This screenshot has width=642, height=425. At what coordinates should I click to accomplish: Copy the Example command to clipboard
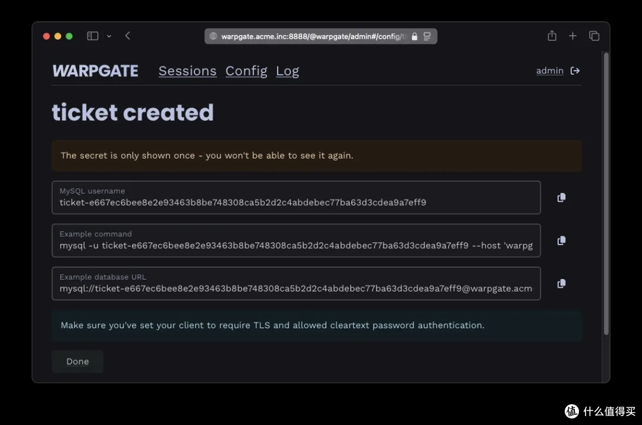561,241
